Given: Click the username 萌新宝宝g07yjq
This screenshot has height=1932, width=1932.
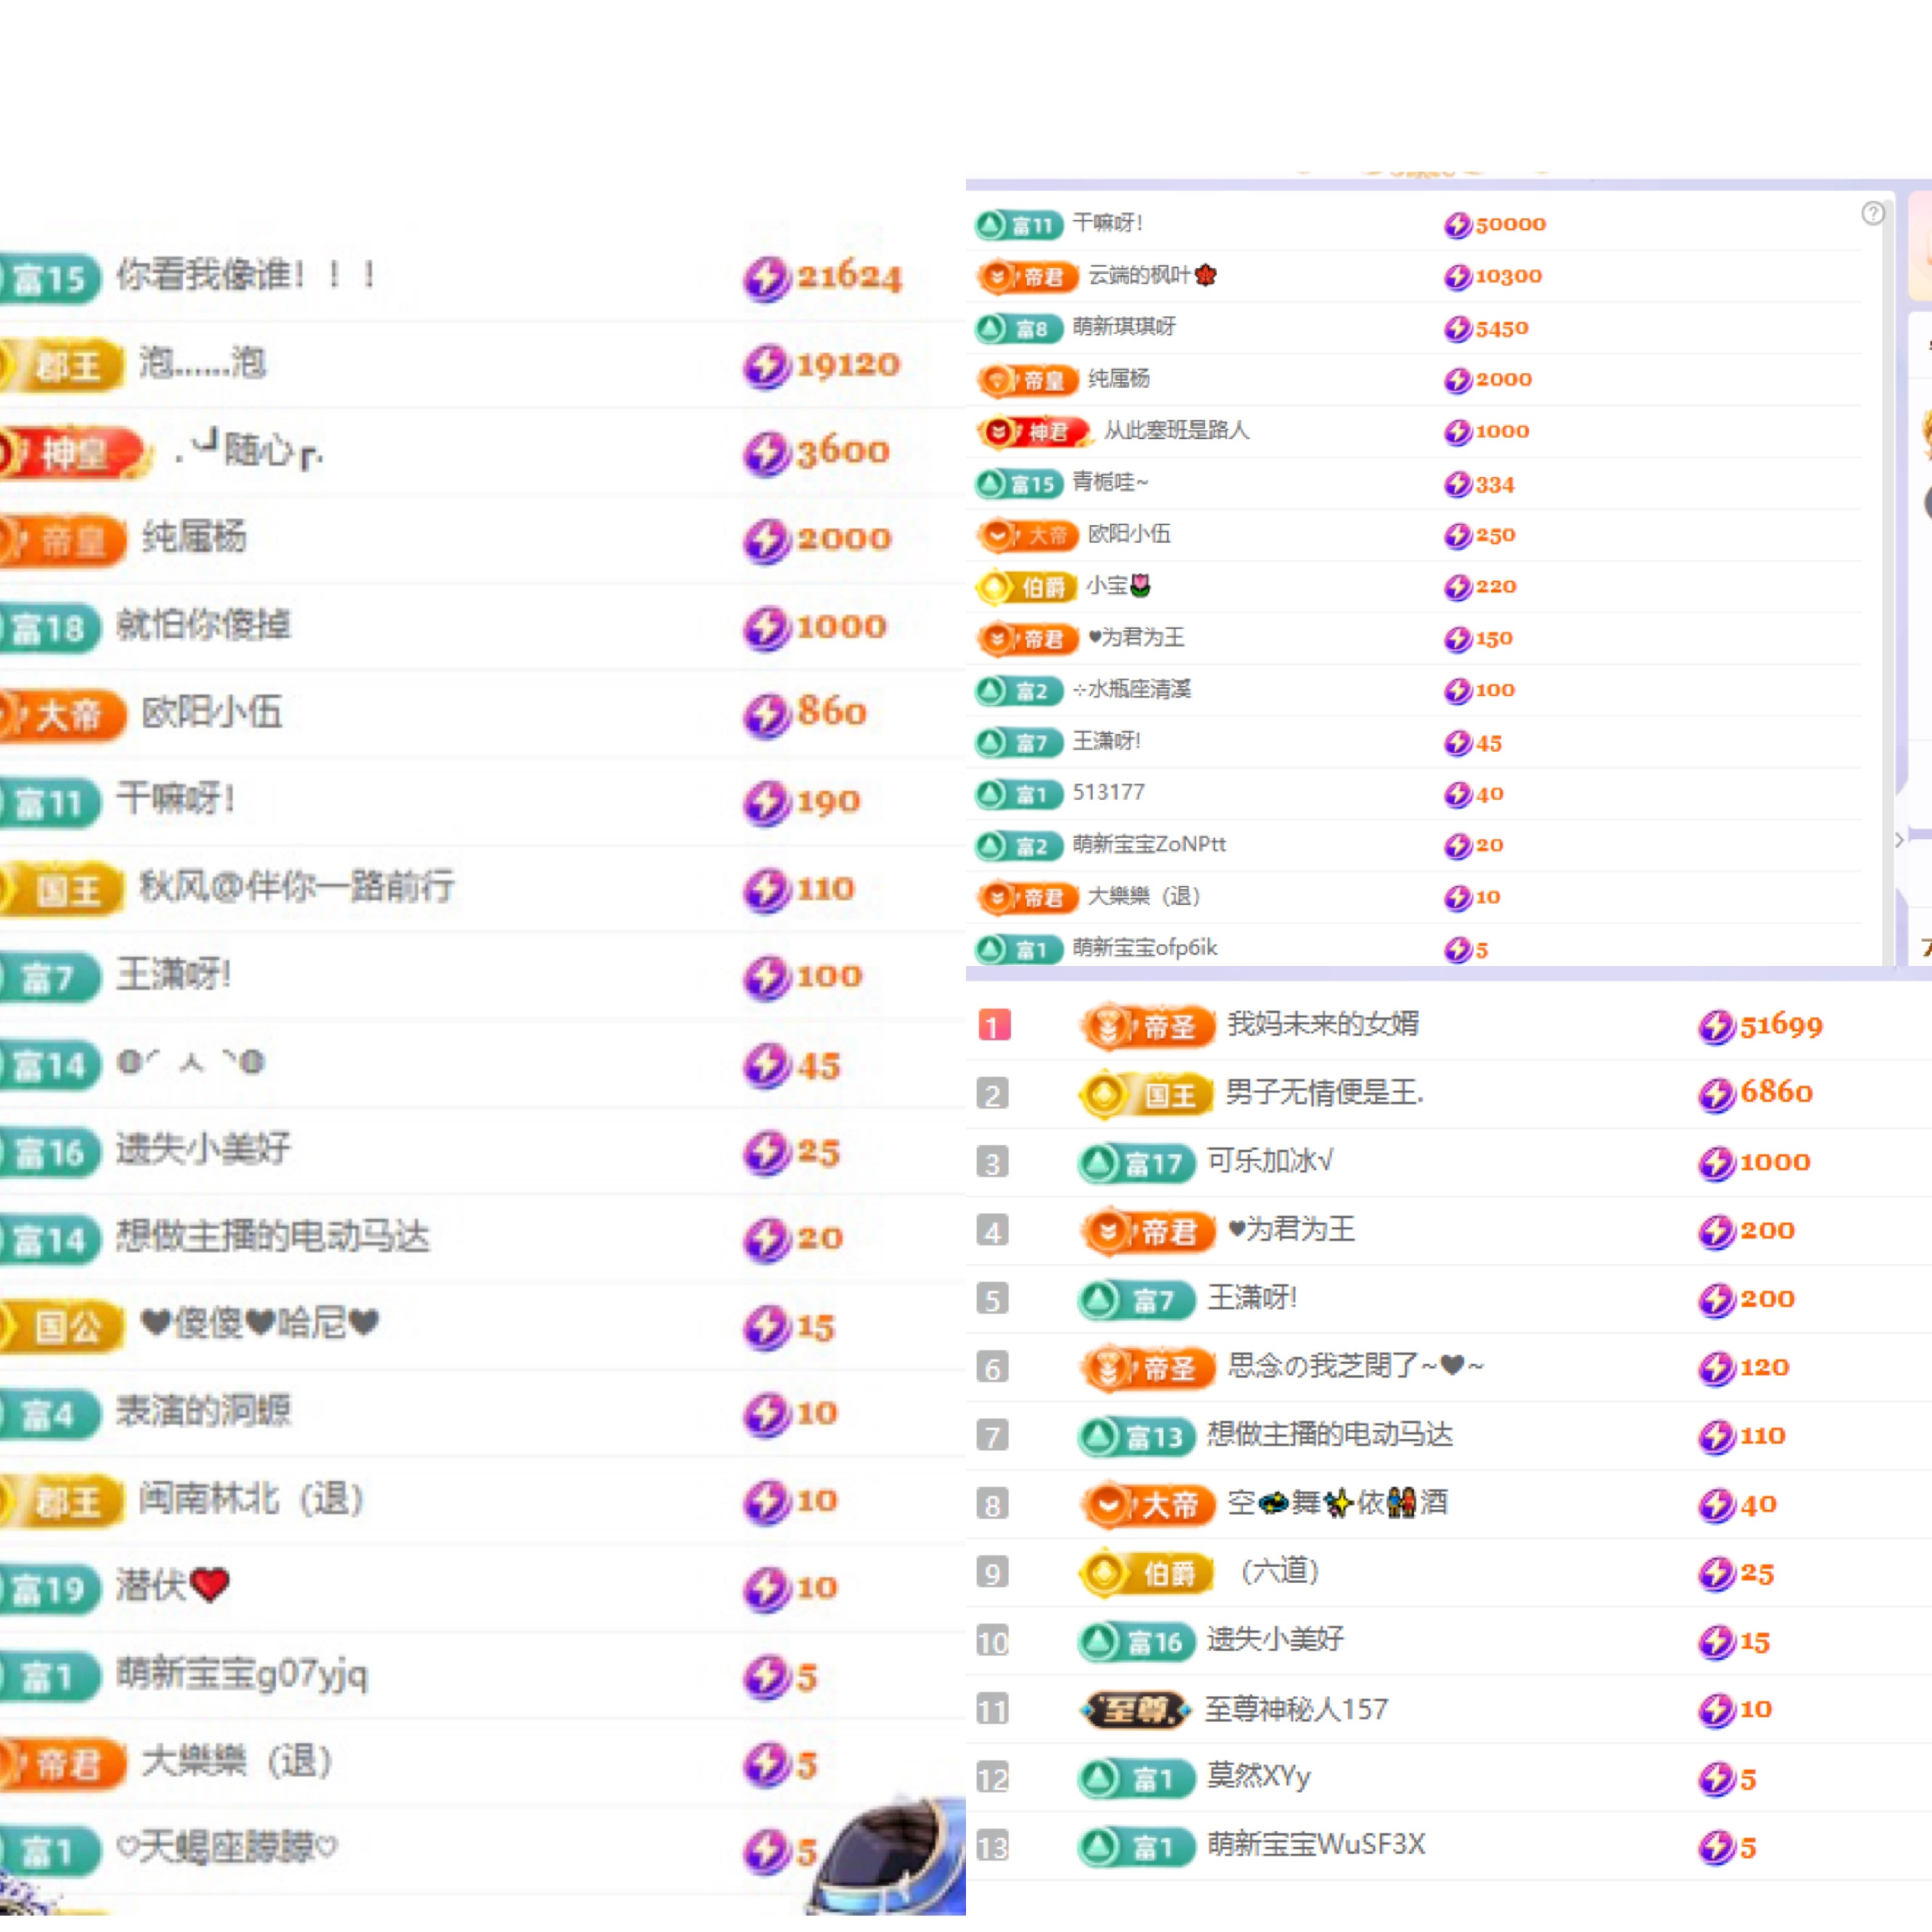Looking at the screenshot, I should pyautogui.click(x=242, y=1675).
